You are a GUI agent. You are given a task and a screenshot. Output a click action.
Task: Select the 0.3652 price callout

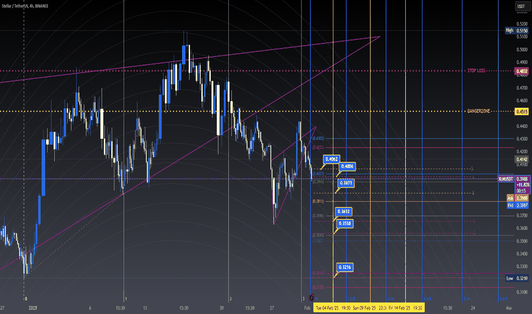click(x=344, y=211)
